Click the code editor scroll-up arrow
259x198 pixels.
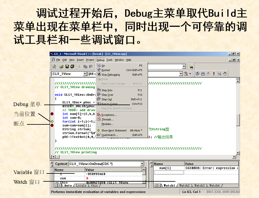(x=238, y=81)
